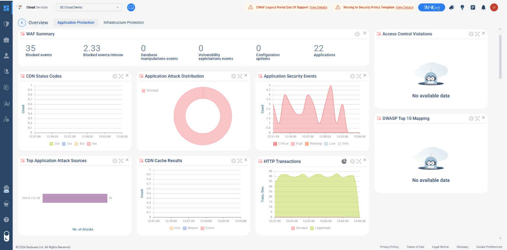Image resolution: width=507 pixels, height=250 pixels.
Task: Open the help question mark icon
Action: [x=6, y=220]
